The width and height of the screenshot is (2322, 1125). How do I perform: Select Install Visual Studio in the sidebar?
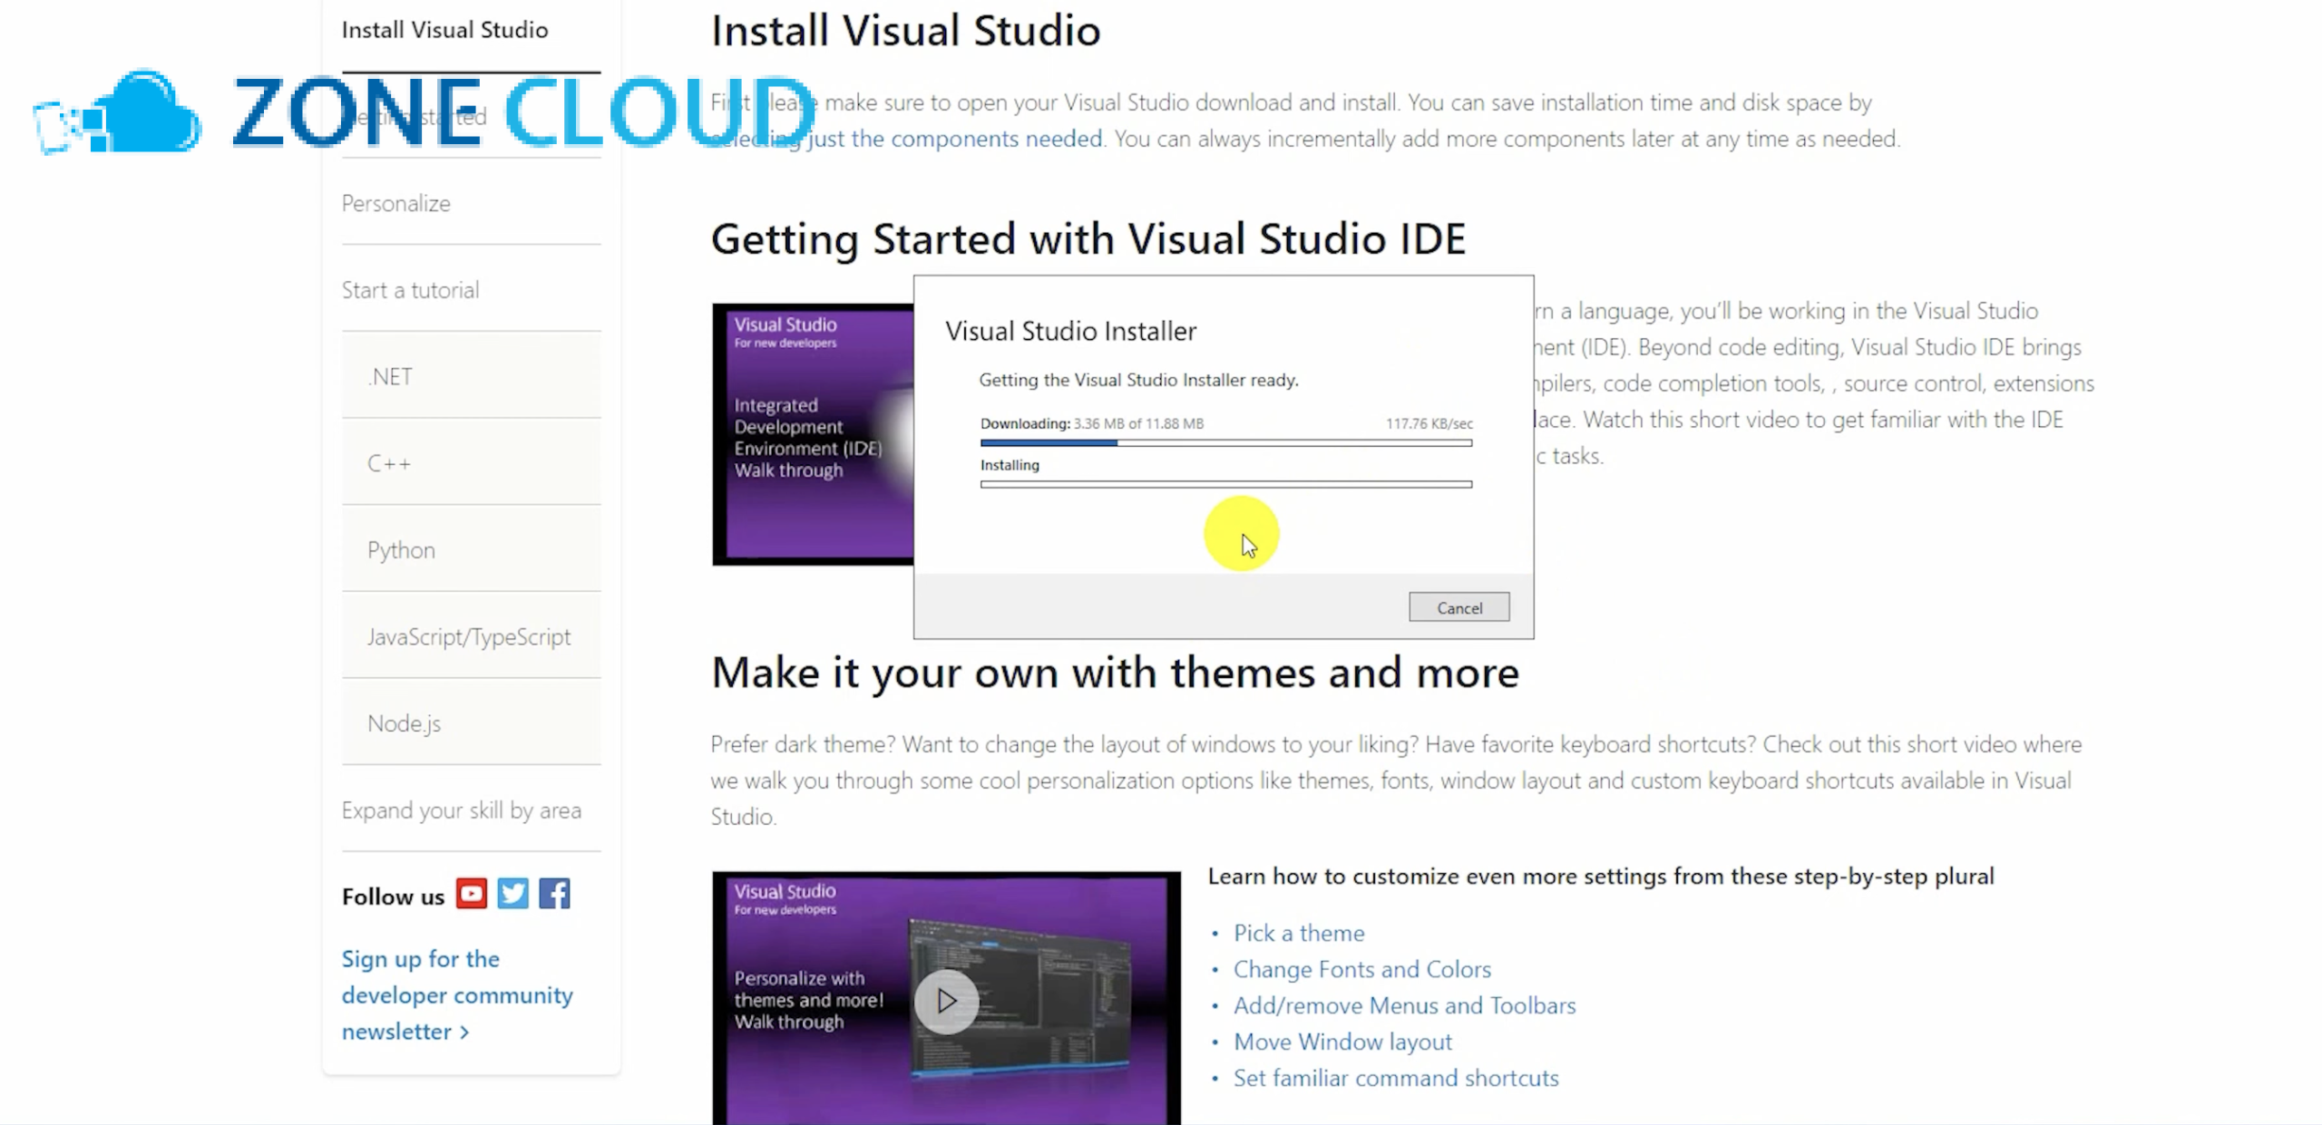pos(444,30)
